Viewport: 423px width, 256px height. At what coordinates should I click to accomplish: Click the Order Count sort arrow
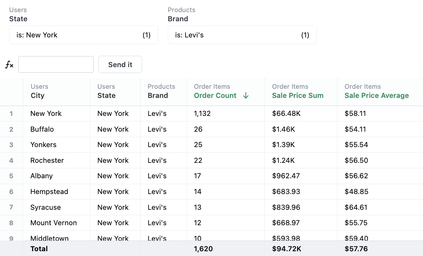click(246, 96)
